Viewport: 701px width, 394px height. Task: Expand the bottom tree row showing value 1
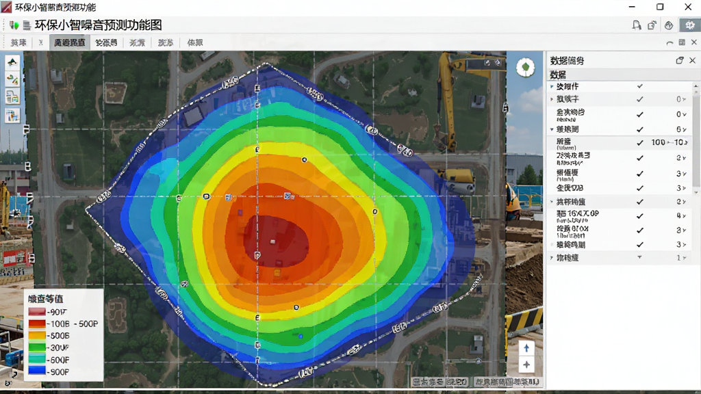click(552, 258)
